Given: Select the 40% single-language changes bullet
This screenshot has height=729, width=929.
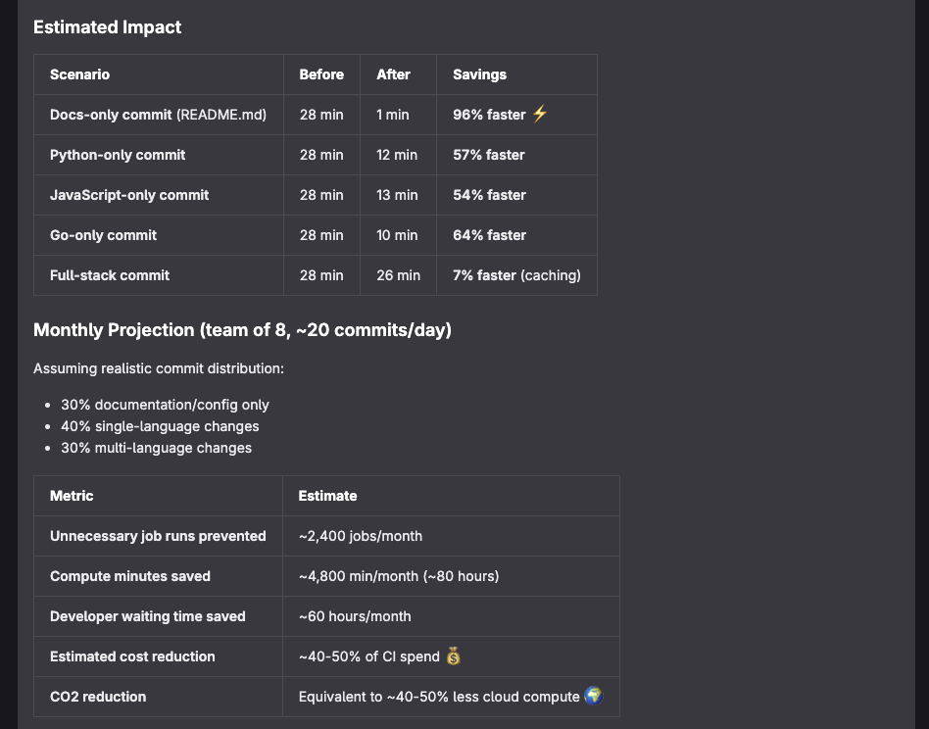Looking at the screenshot, I should (x=160, y=426).
